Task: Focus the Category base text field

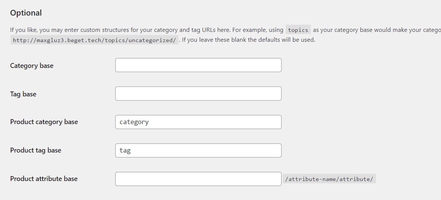Action: tap(198, 65)
